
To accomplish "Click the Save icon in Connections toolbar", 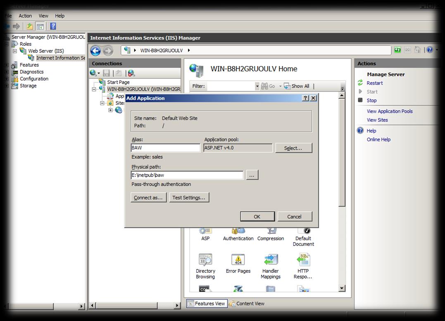I will [x=107, y=73].
